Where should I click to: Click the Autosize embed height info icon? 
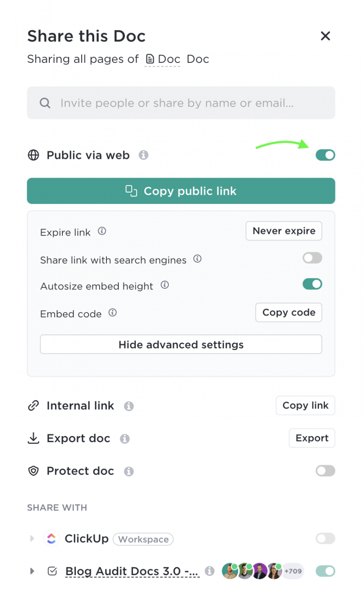[x=165, y=285]
